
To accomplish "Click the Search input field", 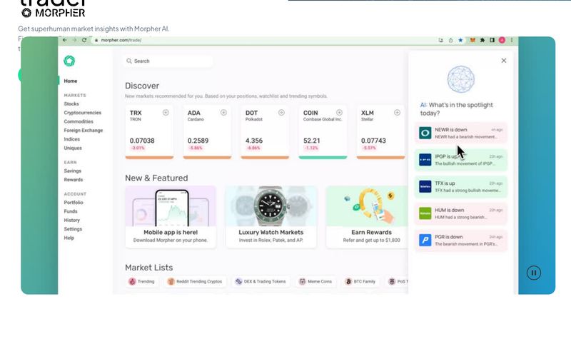I will point(168,61).
